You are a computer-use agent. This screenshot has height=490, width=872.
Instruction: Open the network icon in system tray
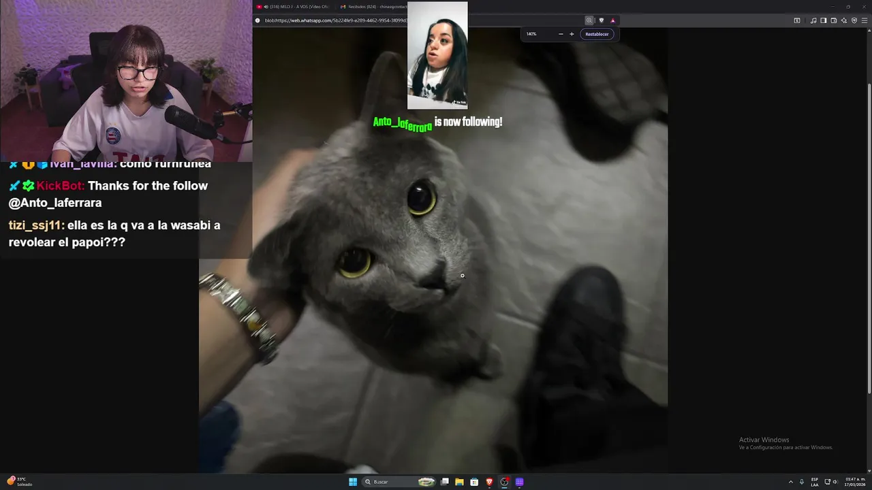coord(828,482)
